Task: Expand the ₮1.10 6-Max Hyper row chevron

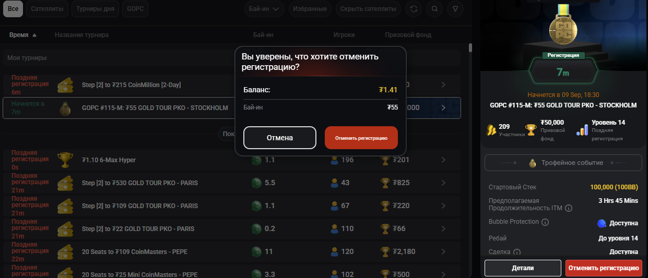Action: 443,160
